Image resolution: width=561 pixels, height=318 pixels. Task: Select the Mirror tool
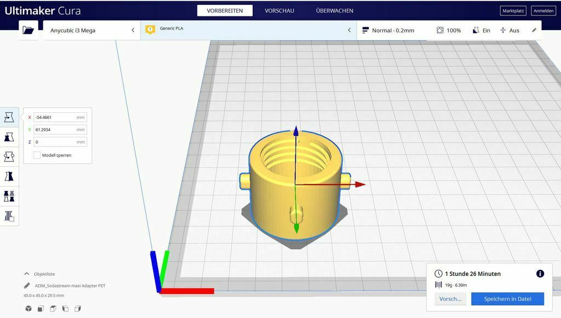point(9,176)
